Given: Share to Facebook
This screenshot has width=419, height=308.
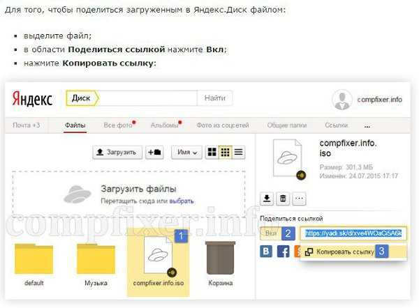Looking at the screenshot, I should click(x=283, y=251).
